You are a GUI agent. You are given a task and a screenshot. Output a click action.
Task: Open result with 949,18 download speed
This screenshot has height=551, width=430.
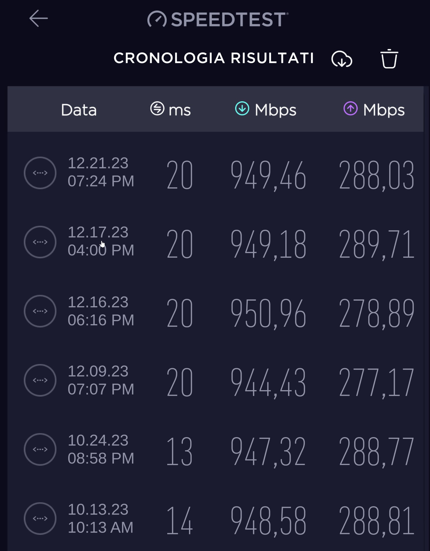268,244
